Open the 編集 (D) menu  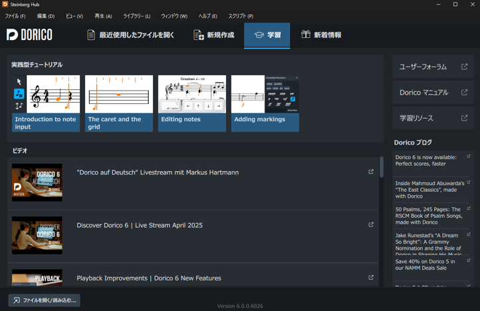coord(46,16)
